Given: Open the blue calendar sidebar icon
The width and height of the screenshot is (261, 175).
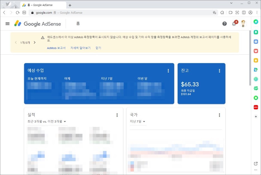Looking at the screenshot, I should tap(256, 42).
